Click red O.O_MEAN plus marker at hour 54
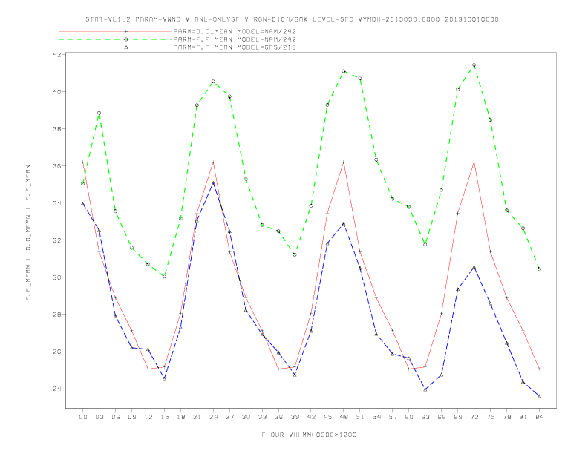 pos(376,297)
